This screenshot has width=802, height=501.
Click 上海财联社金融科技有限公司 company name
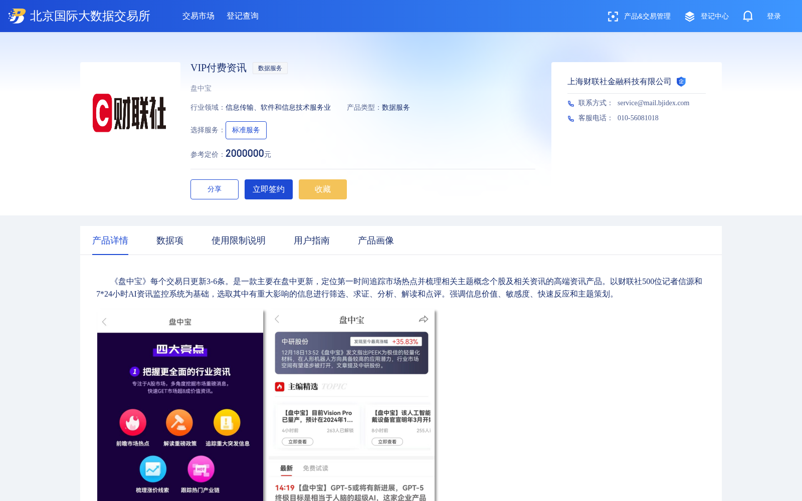pos(619,82)
